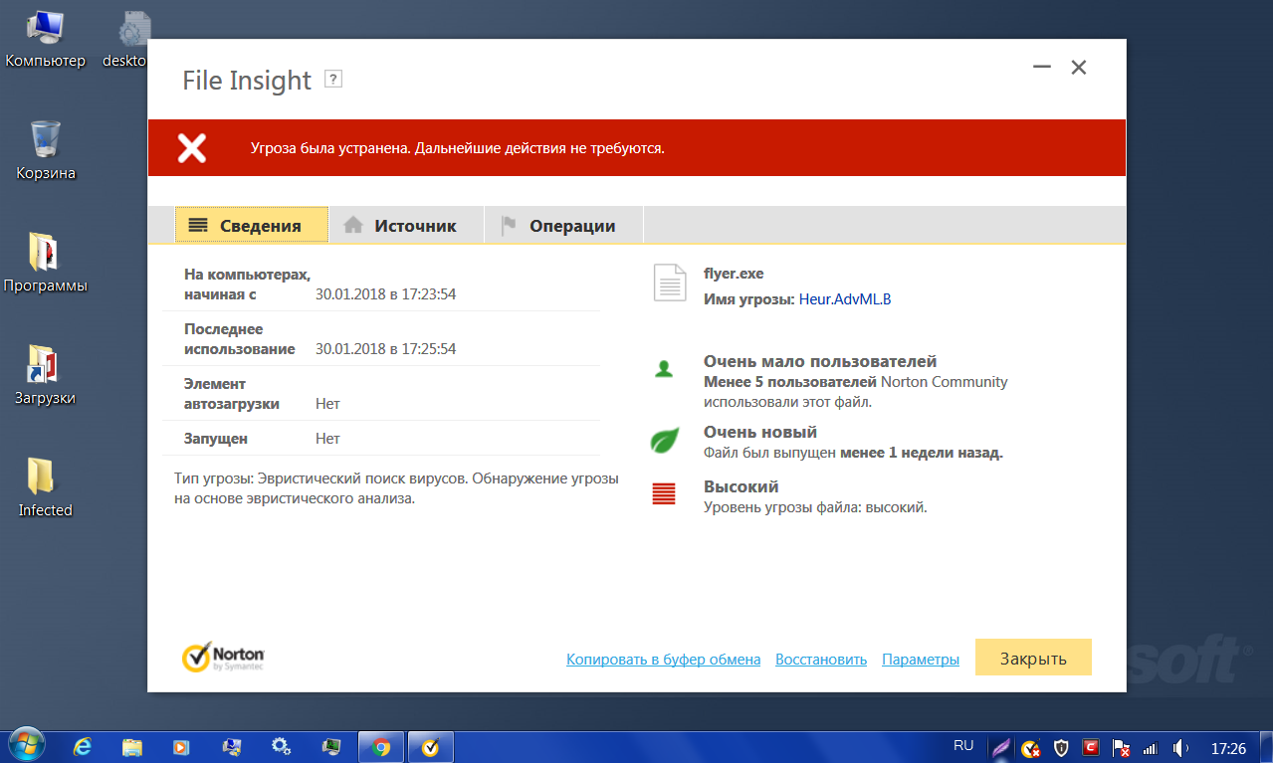
Task: Click the Тип угрозы description text
Action: click(x=396, y=488)
